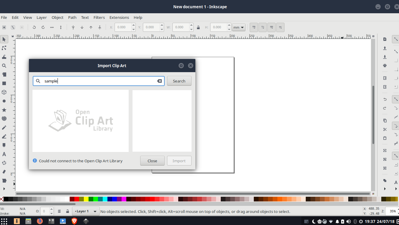399x225 pixels.
Task: Expand the hidden tools arrow at toolbox bottom
Action: [x=4, y=189]
